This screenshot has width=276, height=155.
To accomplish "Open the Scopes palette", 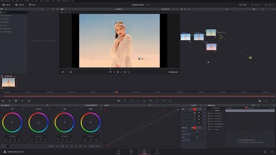I will [266, 101].
